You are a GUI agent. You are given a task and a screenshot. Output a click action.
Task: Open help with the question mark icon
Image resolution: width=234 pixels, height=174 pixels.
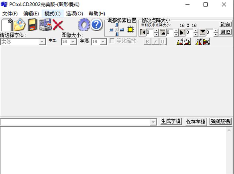96,24
